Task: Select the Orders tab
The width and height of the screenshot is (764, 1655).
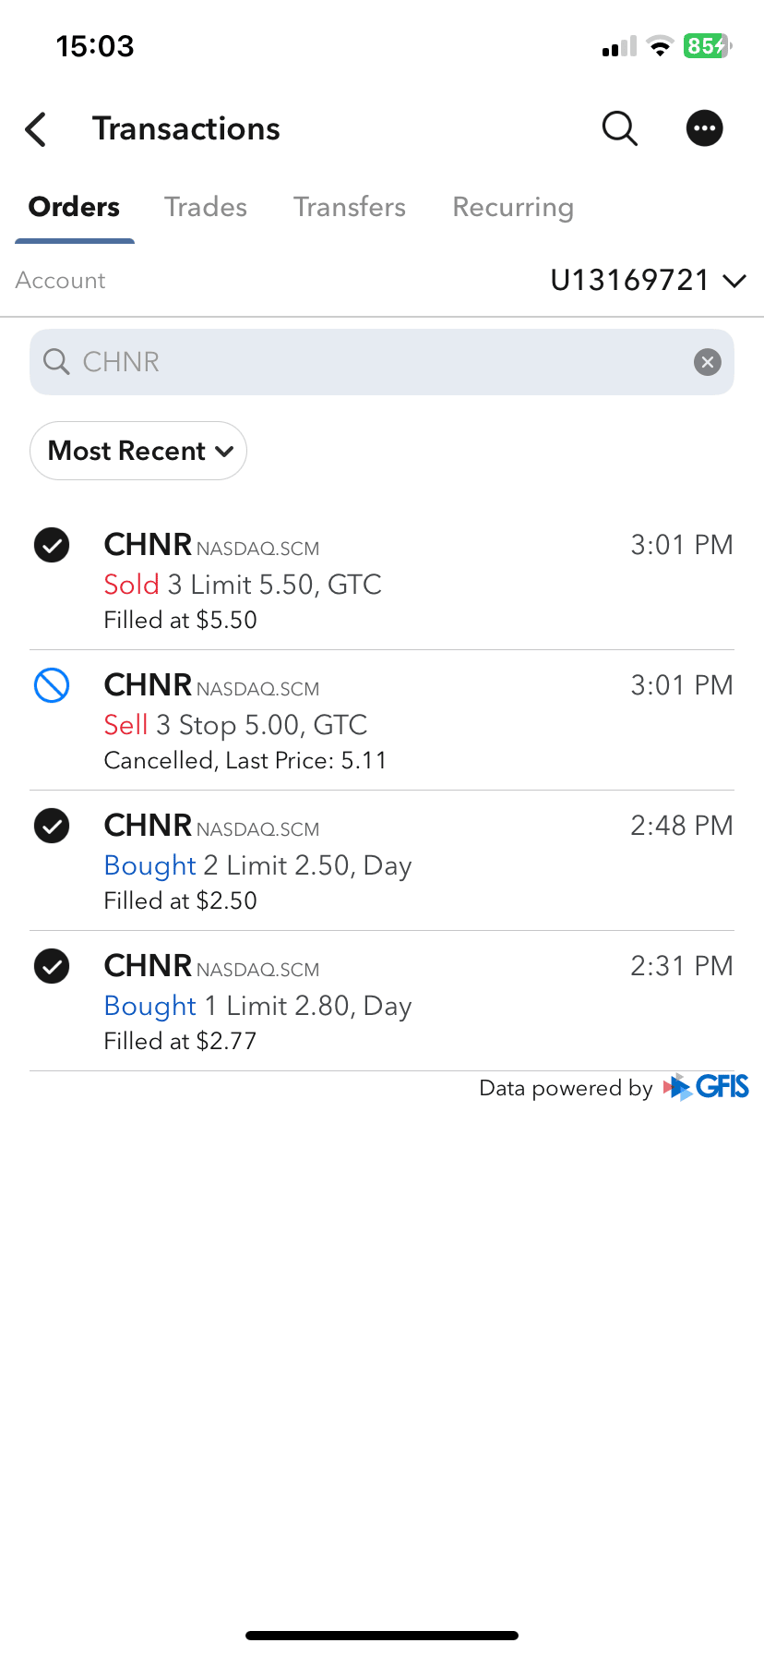Action: point(75,207)
